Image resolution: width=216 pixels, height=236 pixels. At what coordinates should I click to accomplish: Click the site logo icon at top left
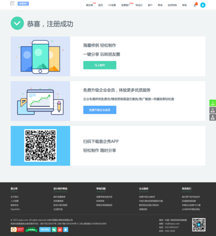tap(13, 3)
